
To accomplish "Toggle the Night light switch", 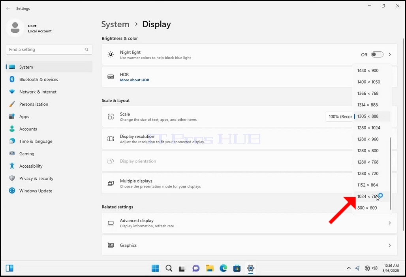I will [x=377, y=54].
